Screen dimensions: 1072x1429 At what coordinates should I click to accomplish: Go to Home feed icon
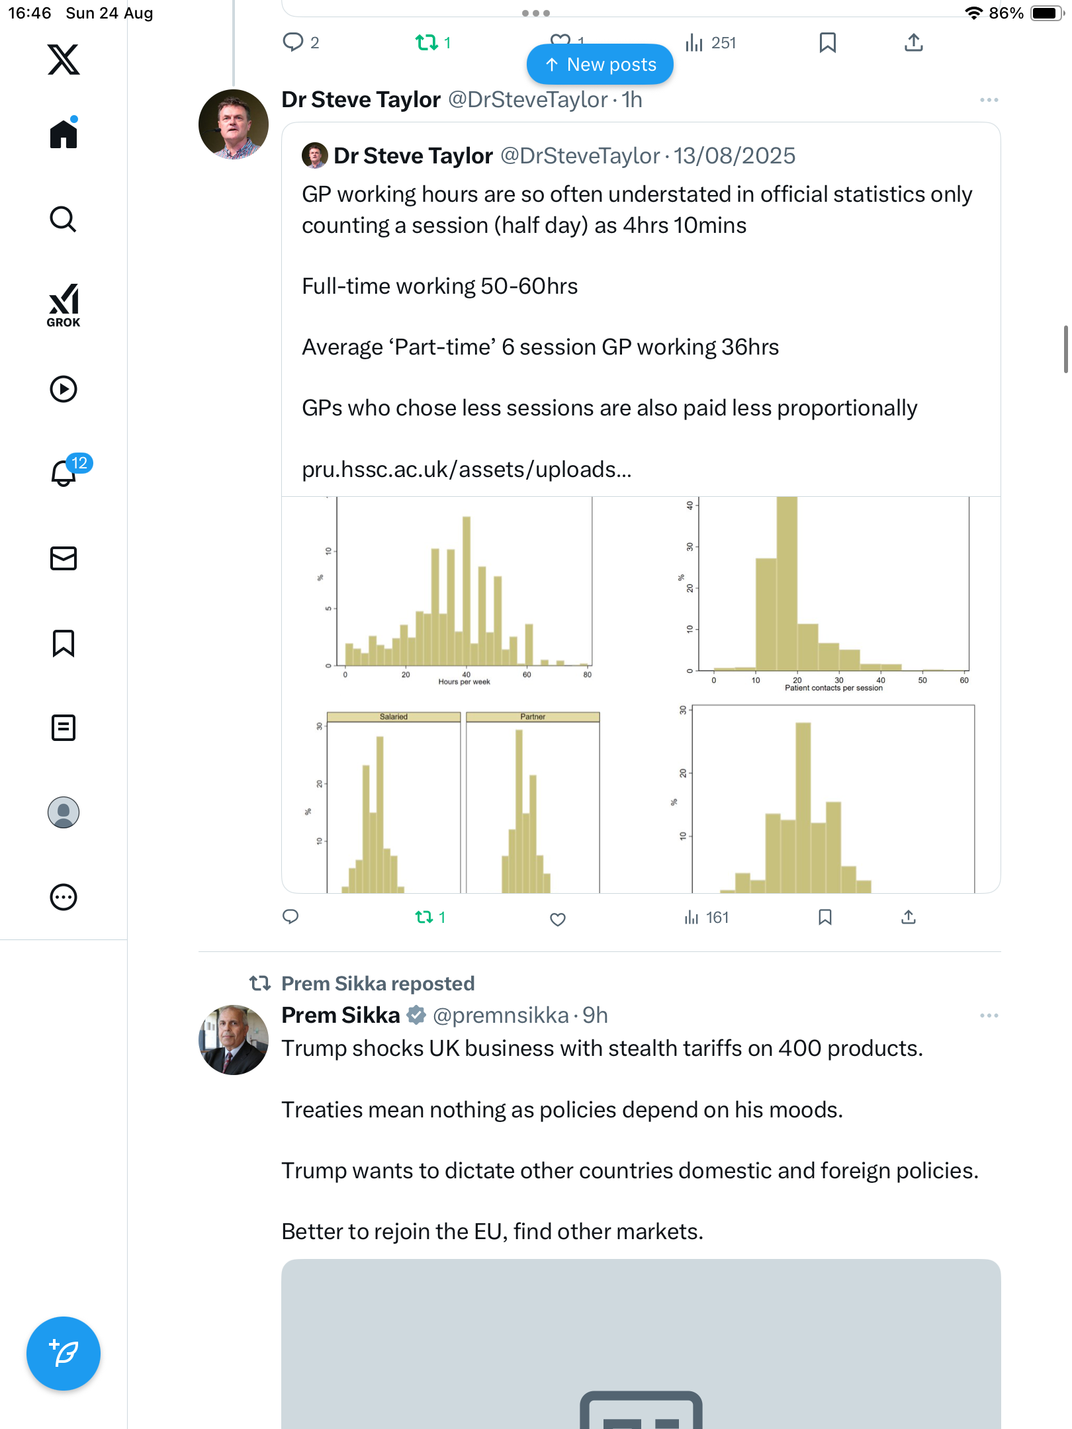pos(64,134)
